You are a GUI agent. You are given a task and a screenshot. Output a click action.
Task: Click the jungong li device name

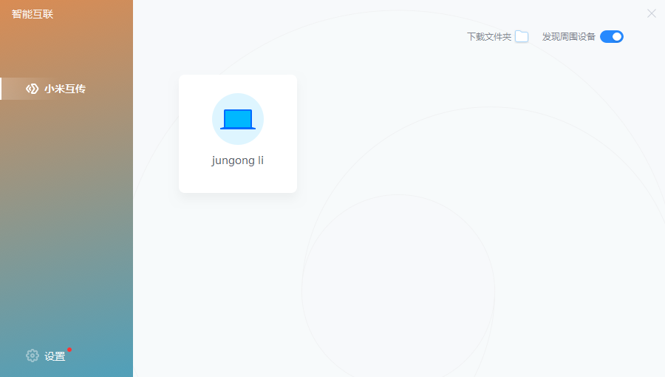coord(237,160)
